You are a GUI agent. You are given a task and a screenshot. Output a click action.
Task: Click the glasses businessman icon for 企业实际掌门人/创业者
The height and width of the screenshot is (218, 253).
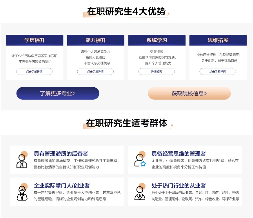[x=22, y=192]
